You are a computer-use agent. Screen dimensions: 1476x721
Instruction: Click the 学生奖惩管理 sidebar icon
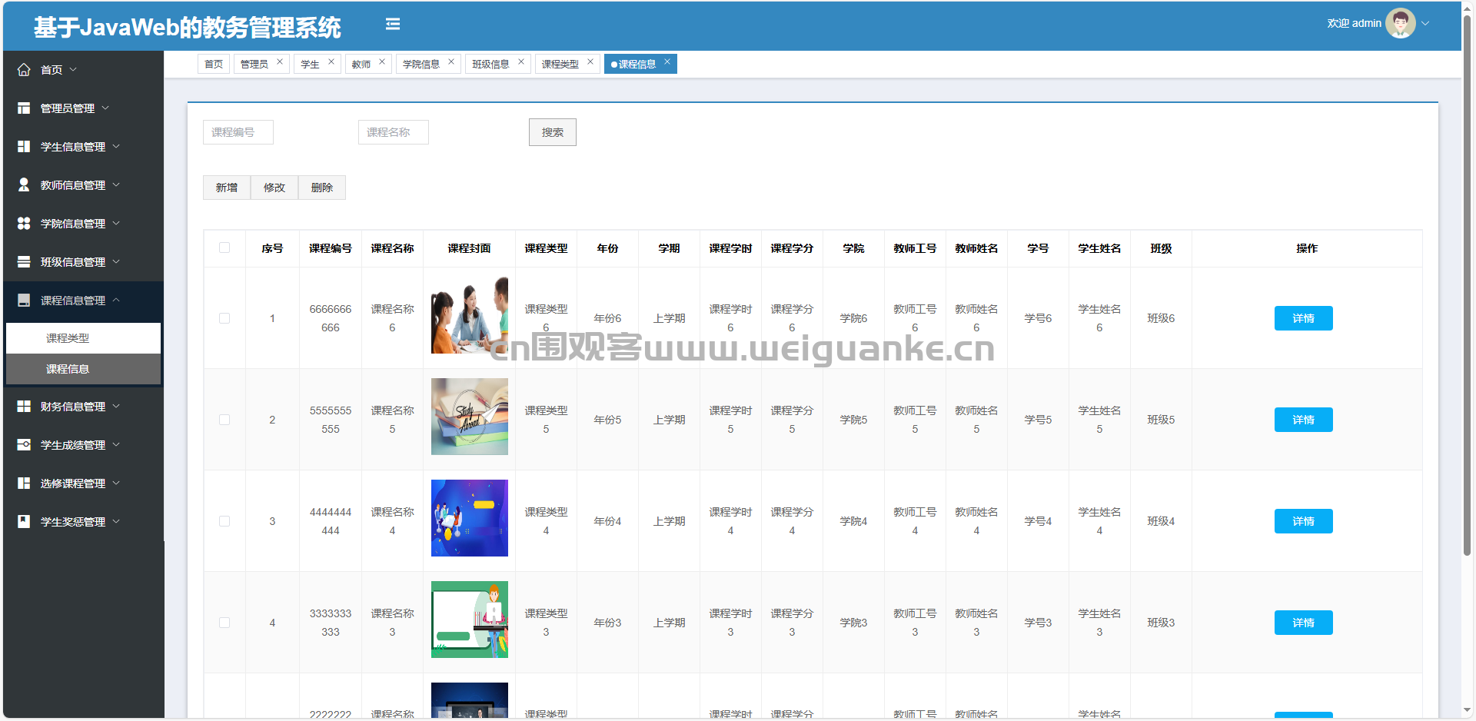pos(24,522)
